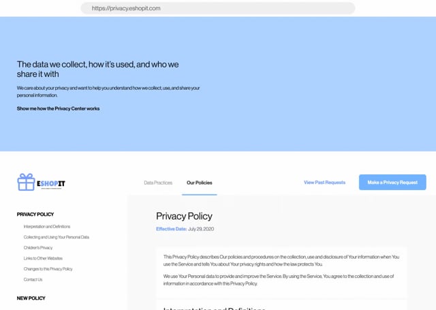The image size is (436, 310).
Task: Go to Changes to this Privacy Policy
Action: click(48, 269)
